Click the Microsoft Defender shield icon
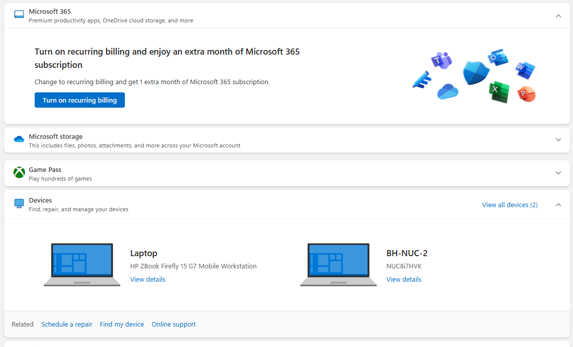Screen dimensions: 573x347 pyautogui.click(x=476, y=73)
